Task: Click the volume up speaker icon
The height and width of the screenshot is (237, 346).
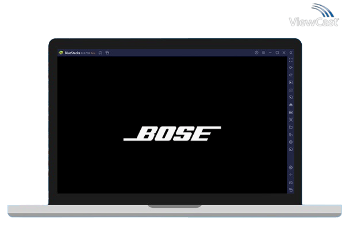Action: pyautogui.click(x=291, y=68)
